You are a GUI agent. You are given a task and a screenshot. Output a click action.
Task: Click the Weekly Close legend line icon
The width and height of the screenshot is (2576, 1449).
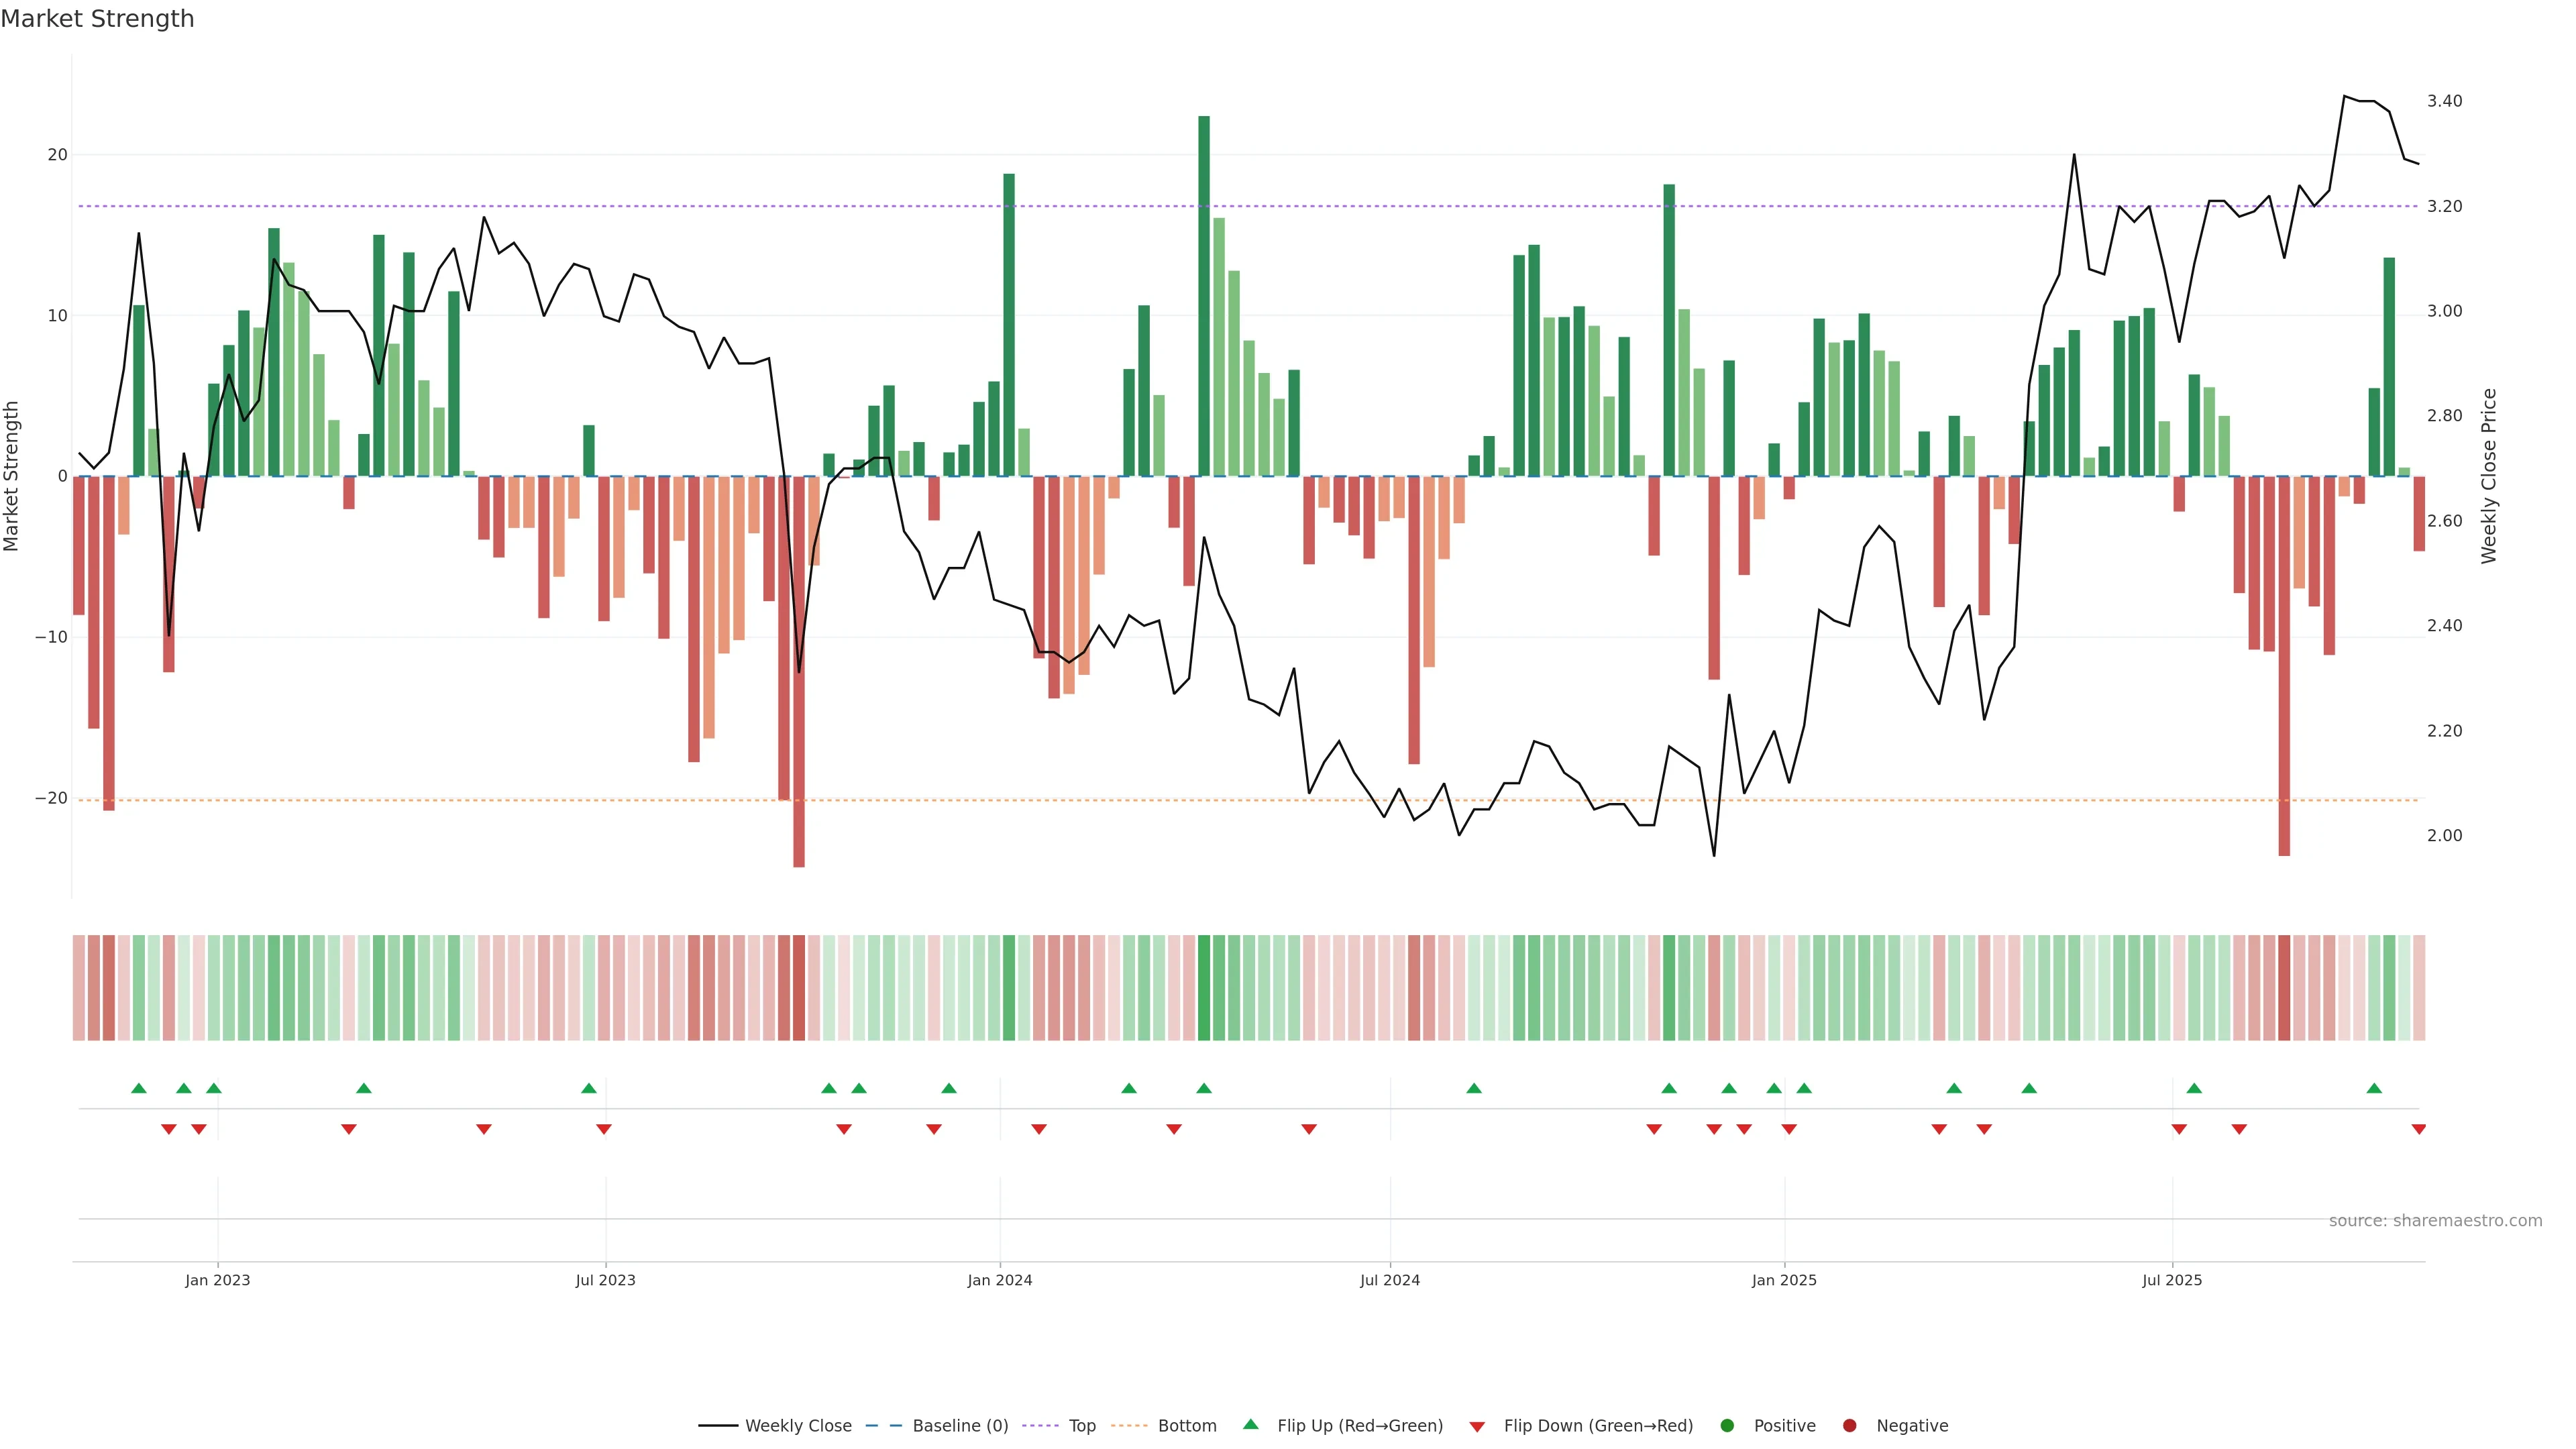click(x=717, y=1426)
